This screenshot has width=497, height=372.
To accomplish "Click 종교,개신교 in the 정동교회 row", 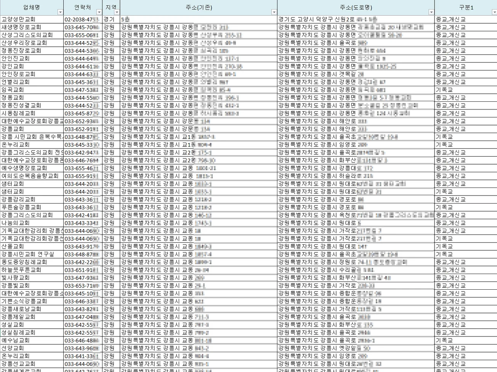I will coord(451,98).
